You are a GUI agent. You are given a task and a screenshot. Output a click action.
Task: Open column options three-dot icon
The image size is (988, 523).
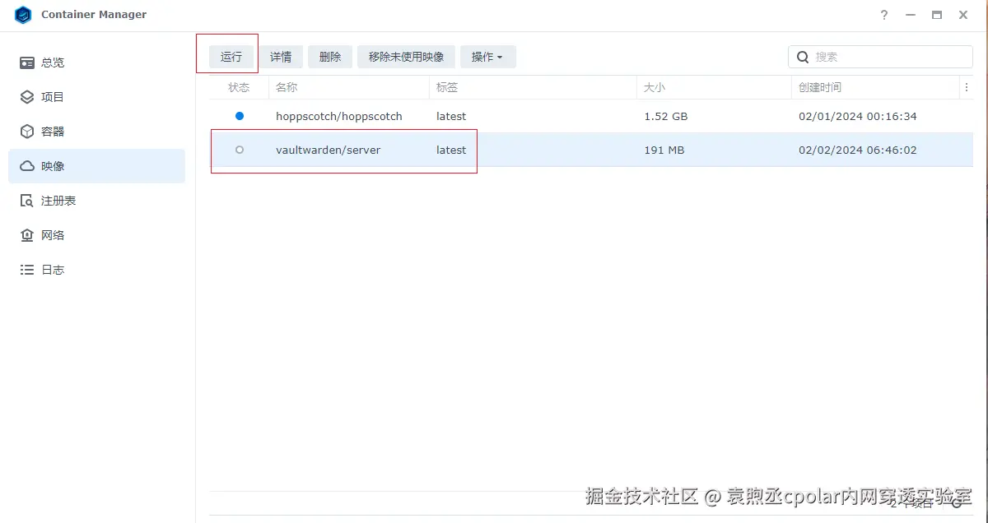(966, 87)
